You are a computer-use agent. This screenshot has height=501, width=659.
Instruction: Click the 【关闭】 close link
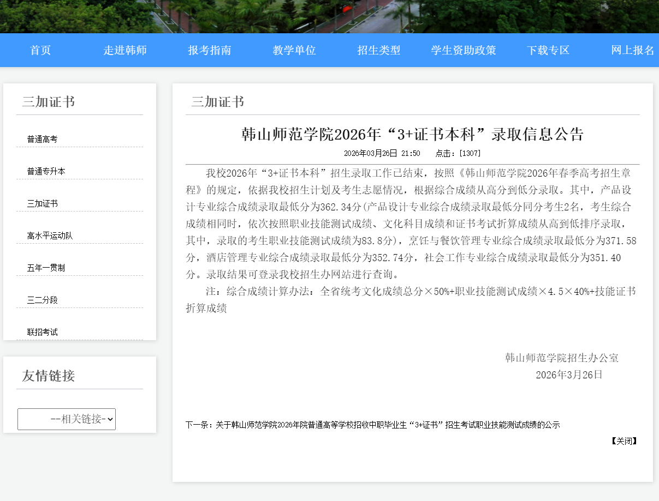click(623, 441)
